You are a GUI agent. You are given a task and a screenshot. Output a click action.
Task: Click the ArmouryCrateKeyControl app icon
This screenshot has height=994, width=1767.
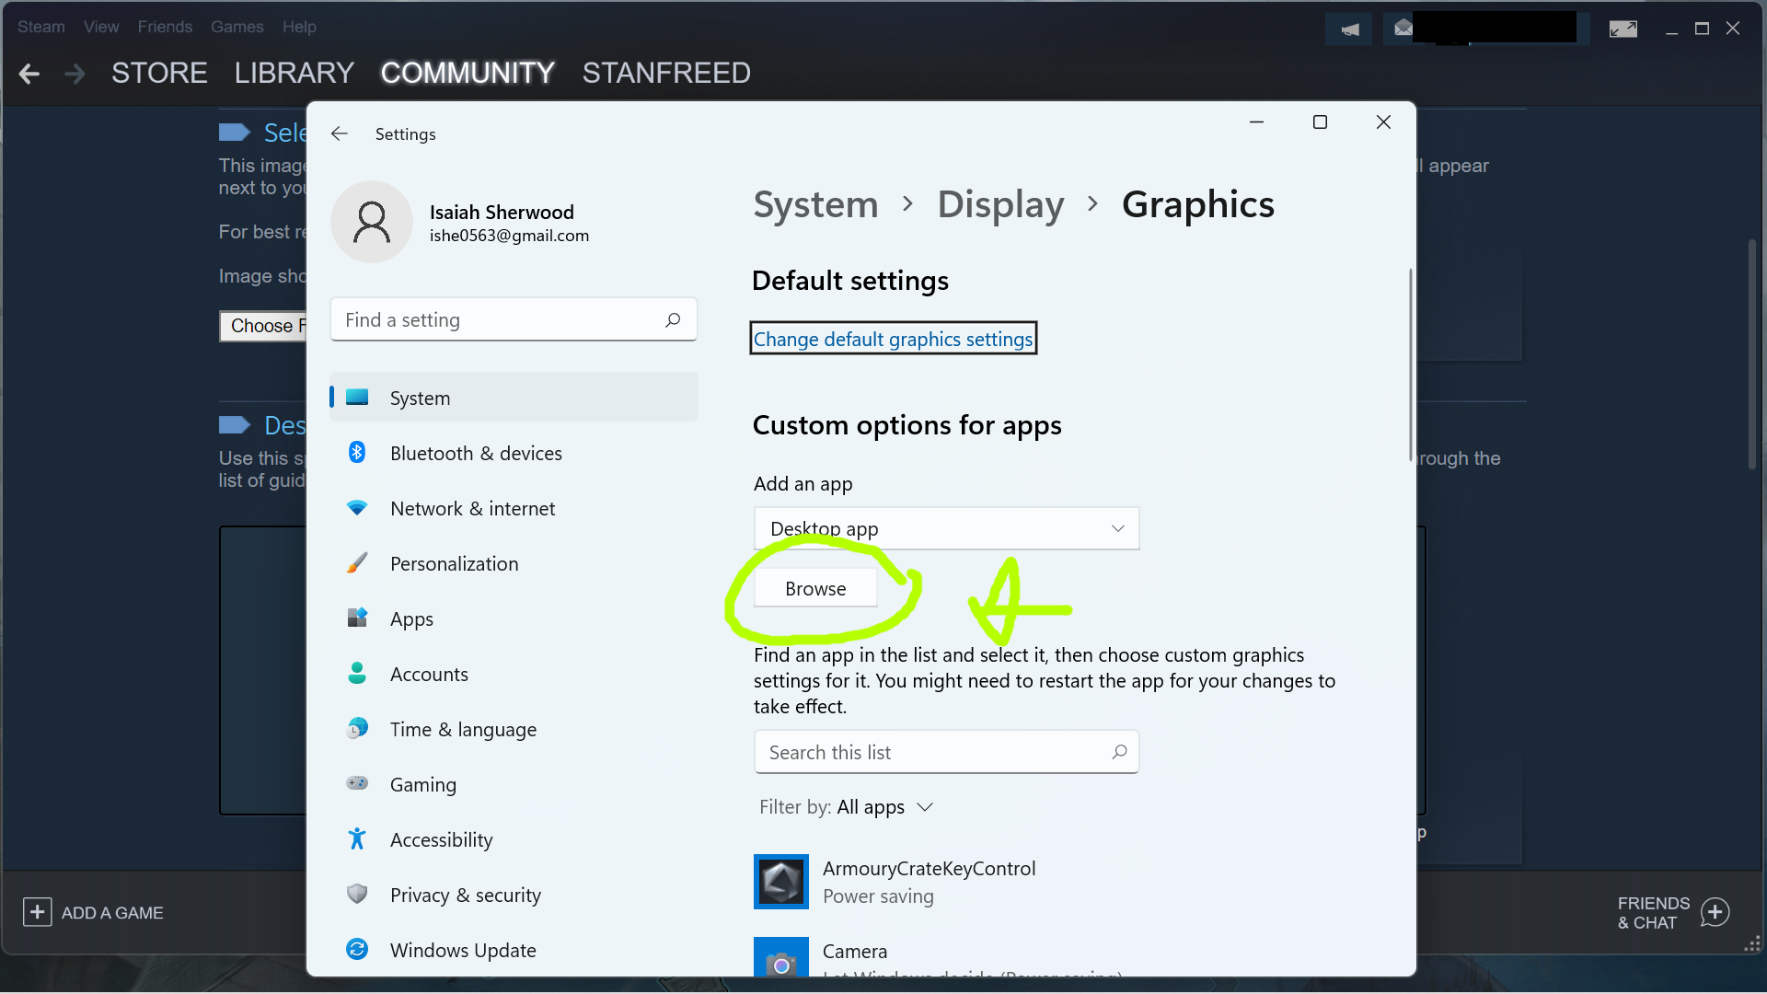pyautogui.click(x=780, y=882)
